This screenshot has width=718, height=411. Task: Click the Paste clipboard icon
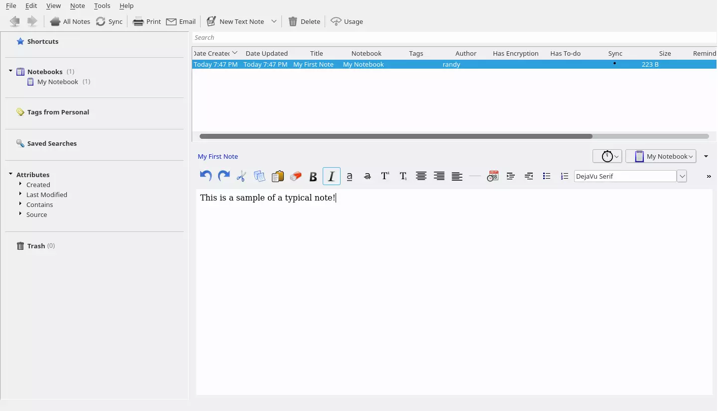click(x=277, y=176)
